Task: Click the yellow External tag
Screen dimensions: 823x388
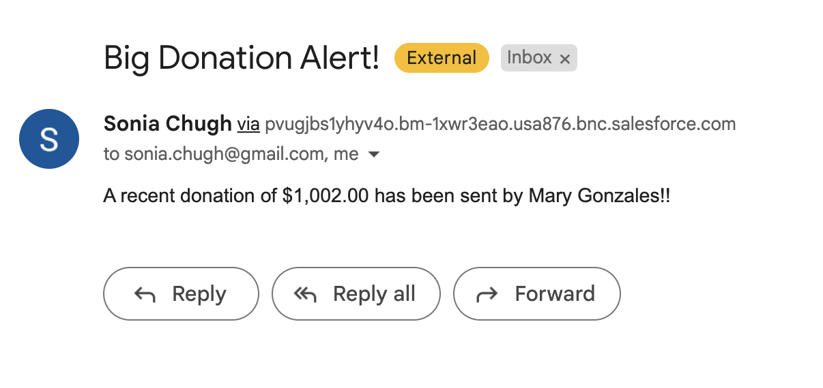Action: tap(442, 58)
